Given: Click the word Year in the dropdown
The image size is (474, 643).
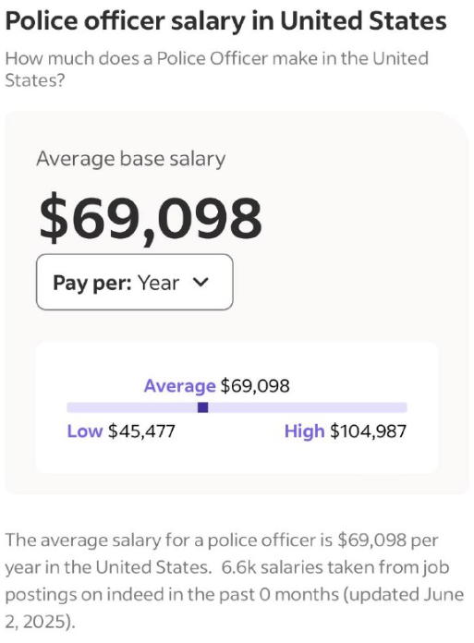Looking at the screenshot, I should click(x=158, y=283).
